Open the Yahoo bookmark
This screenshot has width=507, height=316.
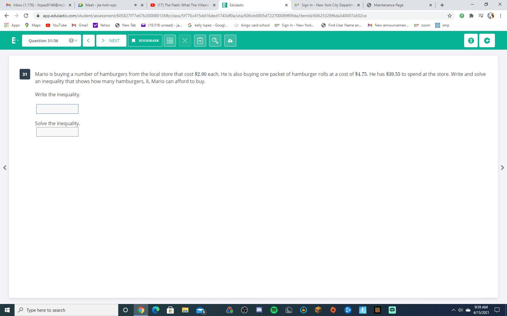pos(102,25)
